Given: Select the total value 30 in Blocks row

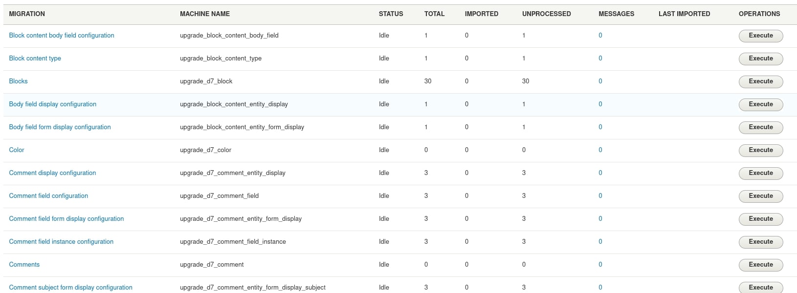Looking at the screenshot, I should coord(428,81).
